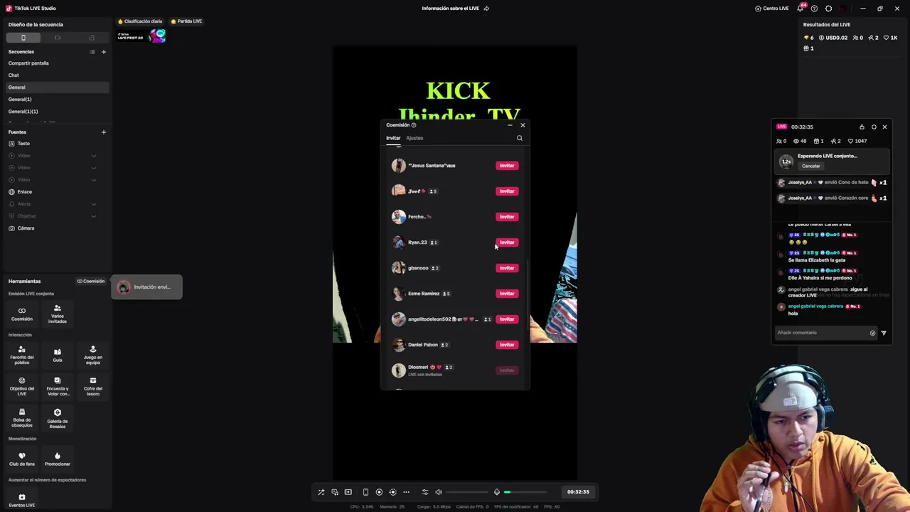Mute the speaker volume icon

tap(439, 492)
